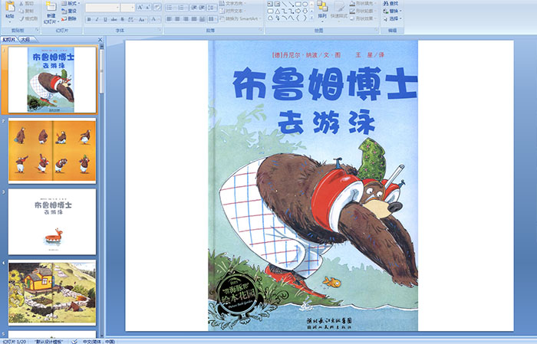
Task: Click the Delete (删除) slide button
Action: pyautogui.click(x=70, y=18)
